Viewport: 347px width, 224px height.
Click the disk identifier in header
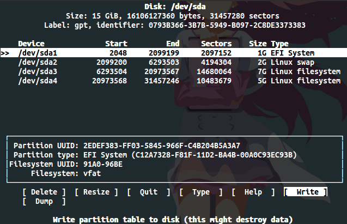point(227,25)
